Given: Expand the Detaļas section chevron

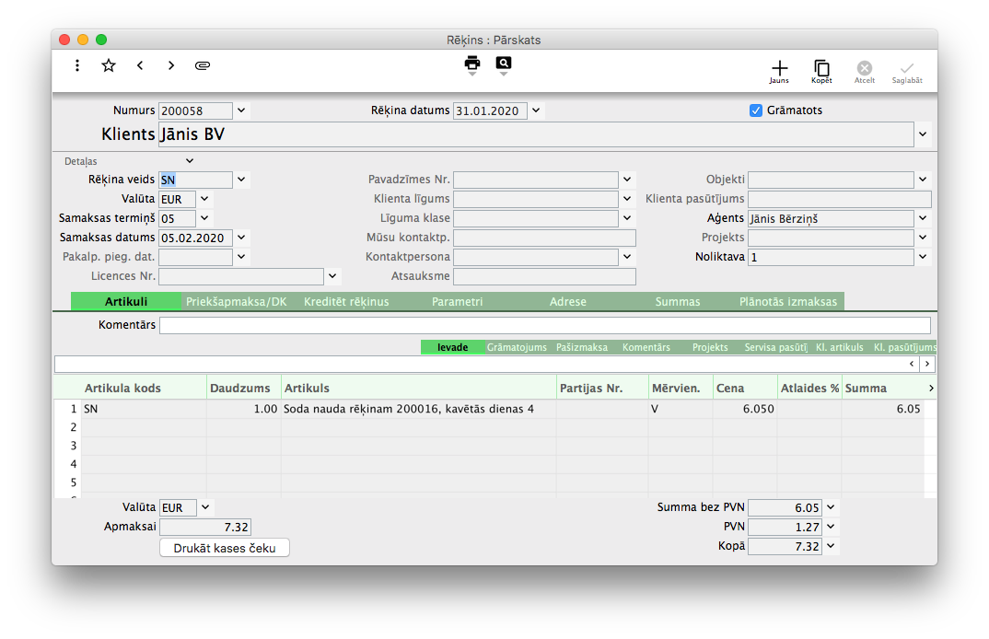Looking at the screenshot, I should point(189,161).
